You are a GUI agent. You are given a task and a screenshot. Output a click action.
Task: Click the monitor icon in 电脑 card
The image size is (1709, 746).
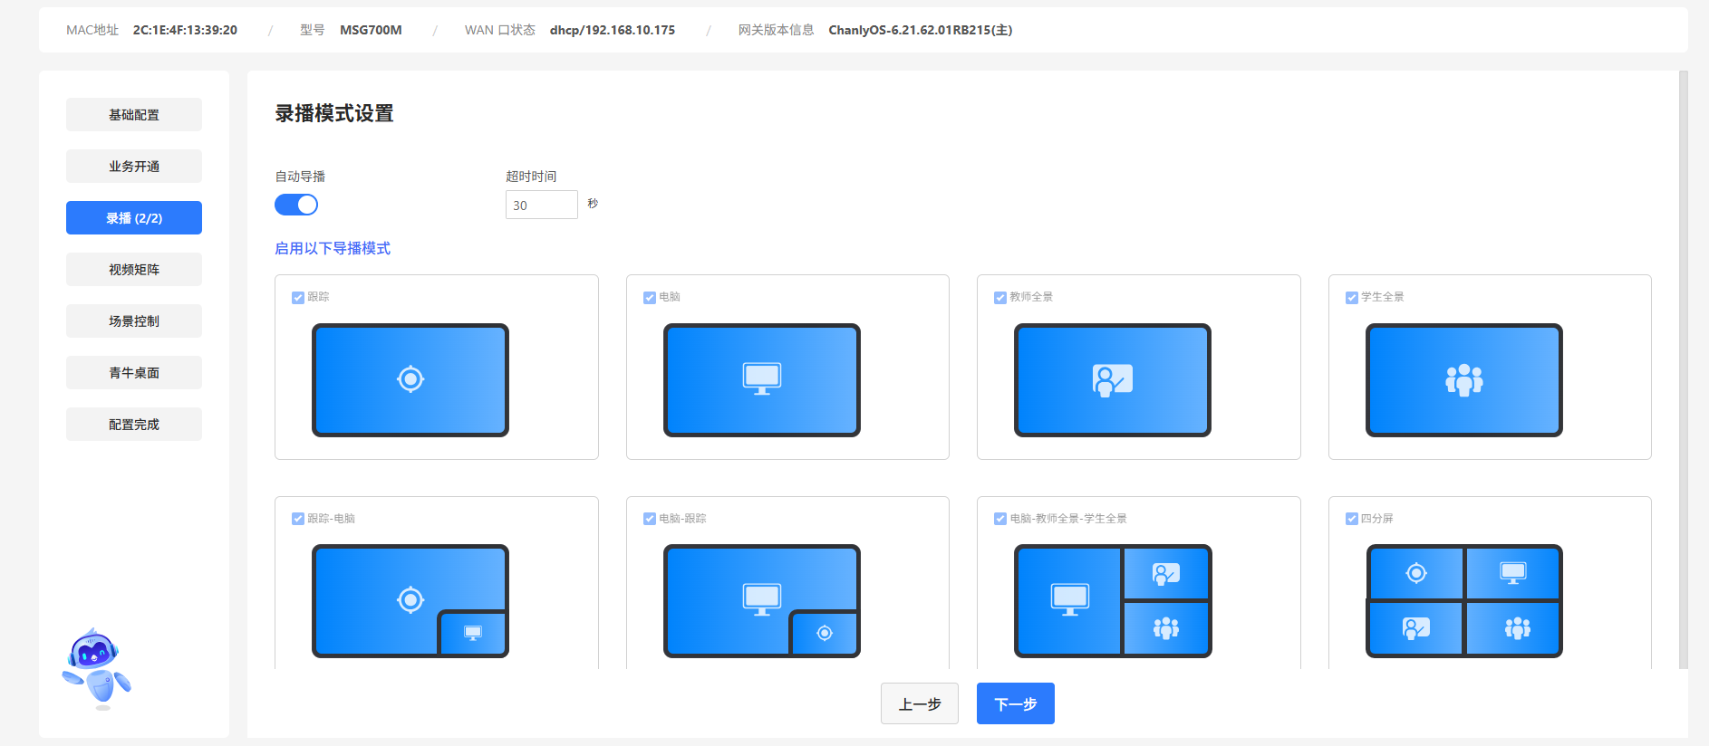click(761, 378)
